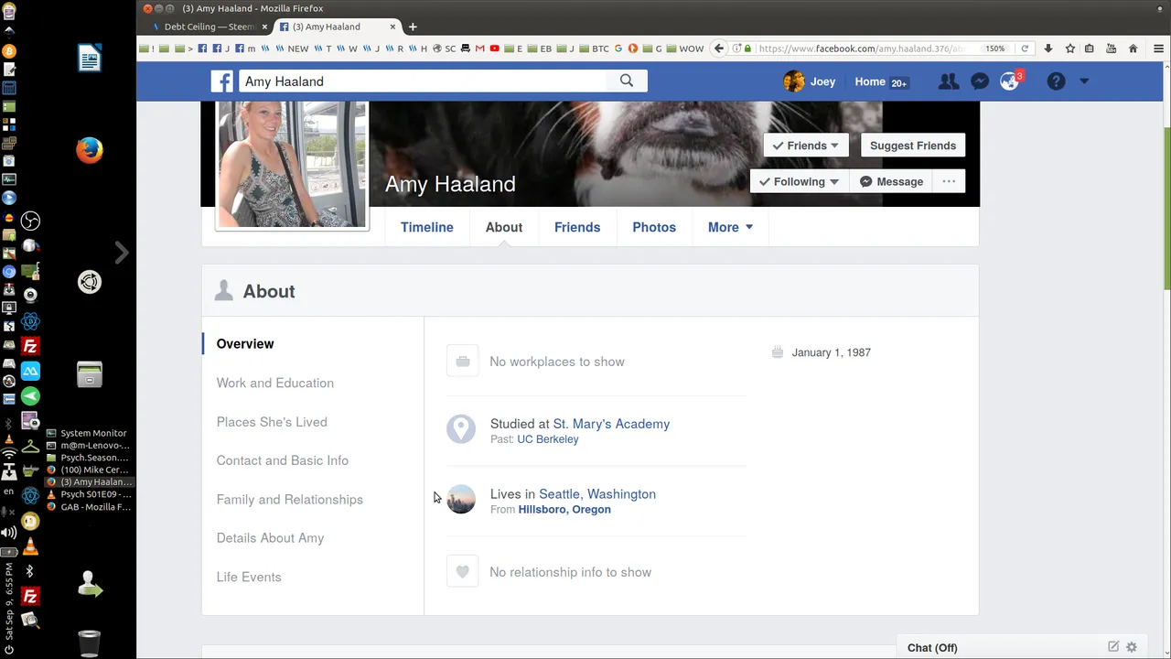Viewport: 1171px width, 659px height.
Task: Open the account menu arrow
Action: tap(1084, 81)
